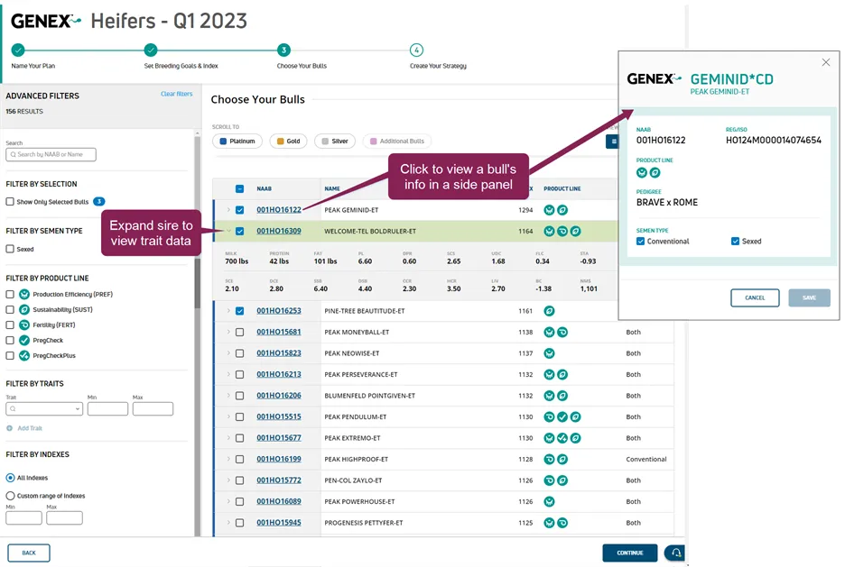Click the CONTINUE button
This screenshot has width=845, height=567.
pyautogui.click(x=630, y=553)
